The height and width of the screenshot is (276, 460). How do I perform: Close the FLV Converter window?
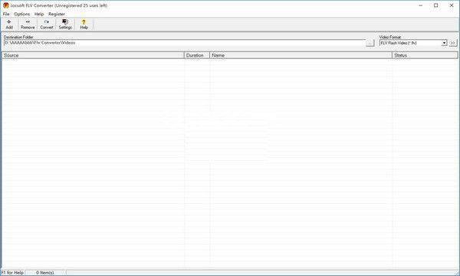pos(452,5)
